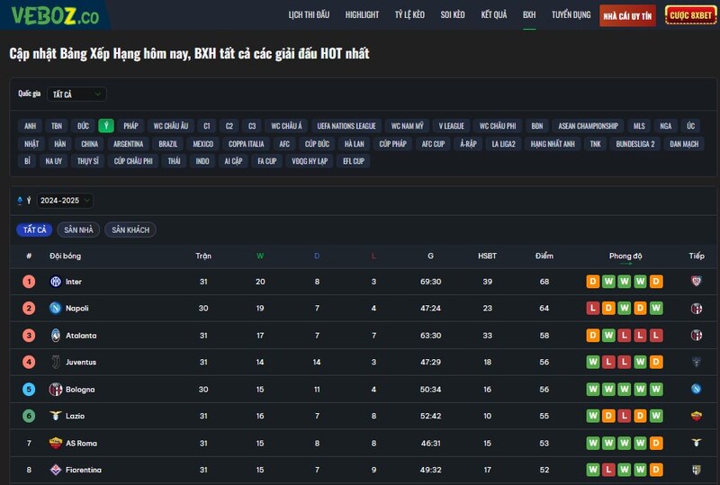Click the Napoli club crest icon
720x485 pixels.
(x=55, y=309)
